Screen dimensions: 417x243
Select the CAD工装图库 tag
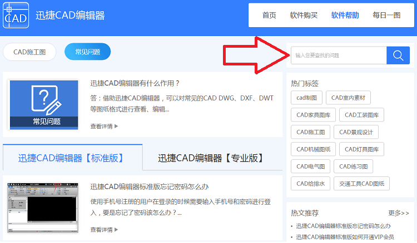point(362,115)
